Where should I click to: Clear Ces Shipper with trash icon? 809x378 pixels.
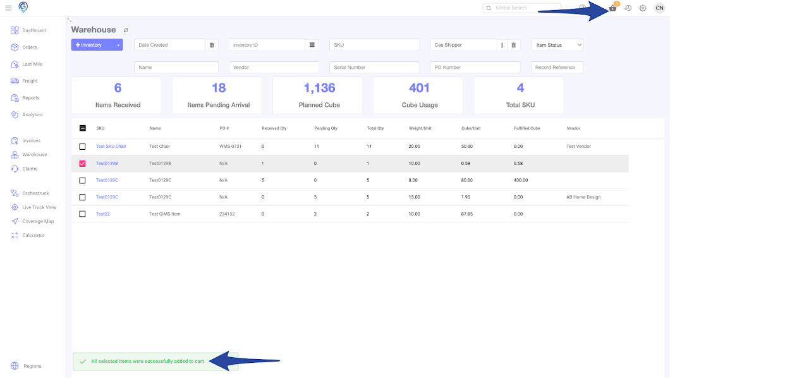514,45
